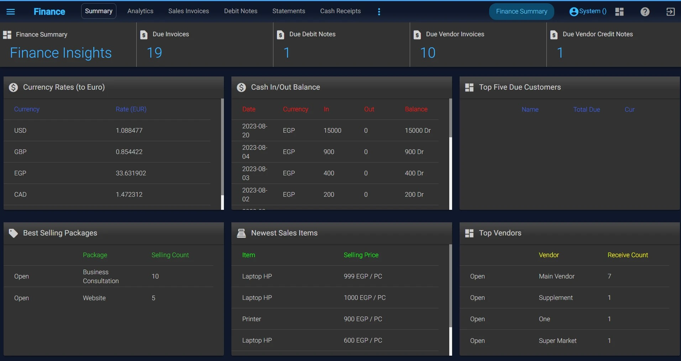
Task: Click the Due Invoices document icon
Action: [144, 35]
